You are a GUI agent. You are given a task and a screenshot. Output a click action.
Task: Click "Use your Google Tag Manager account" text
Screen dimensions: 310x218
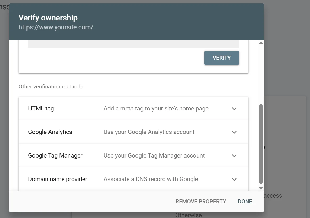click(x=154, y=156)
